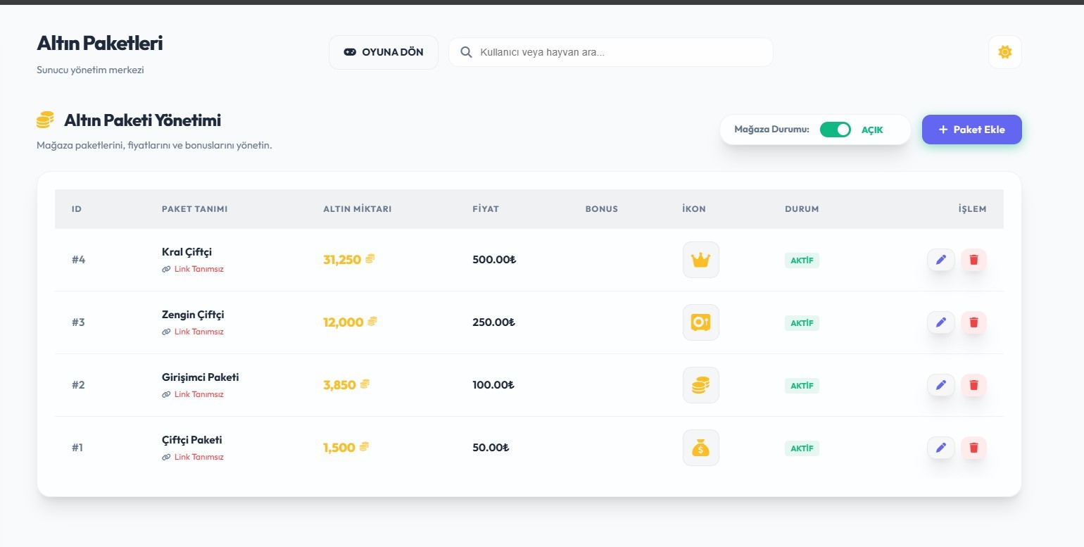Image resolution: width=1084 pixels, height=547 pixels.
Task: Delete the Kral Çiftçi package
Action: pyautogui.click(x=973, y=260)
